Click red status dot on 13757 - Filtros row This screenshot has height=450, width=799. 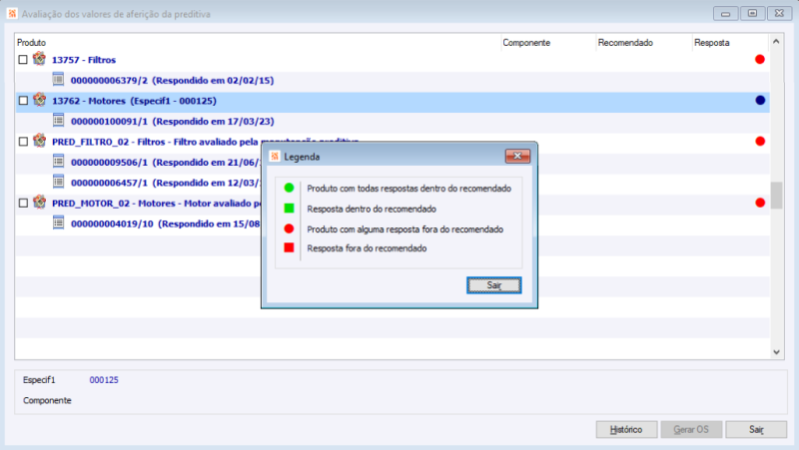point(760,60)
